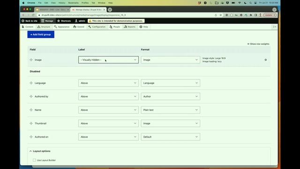Close the Manage display tab
This screenshot has height=169, width=300.
pyautogui.click(x=104, y=9)
